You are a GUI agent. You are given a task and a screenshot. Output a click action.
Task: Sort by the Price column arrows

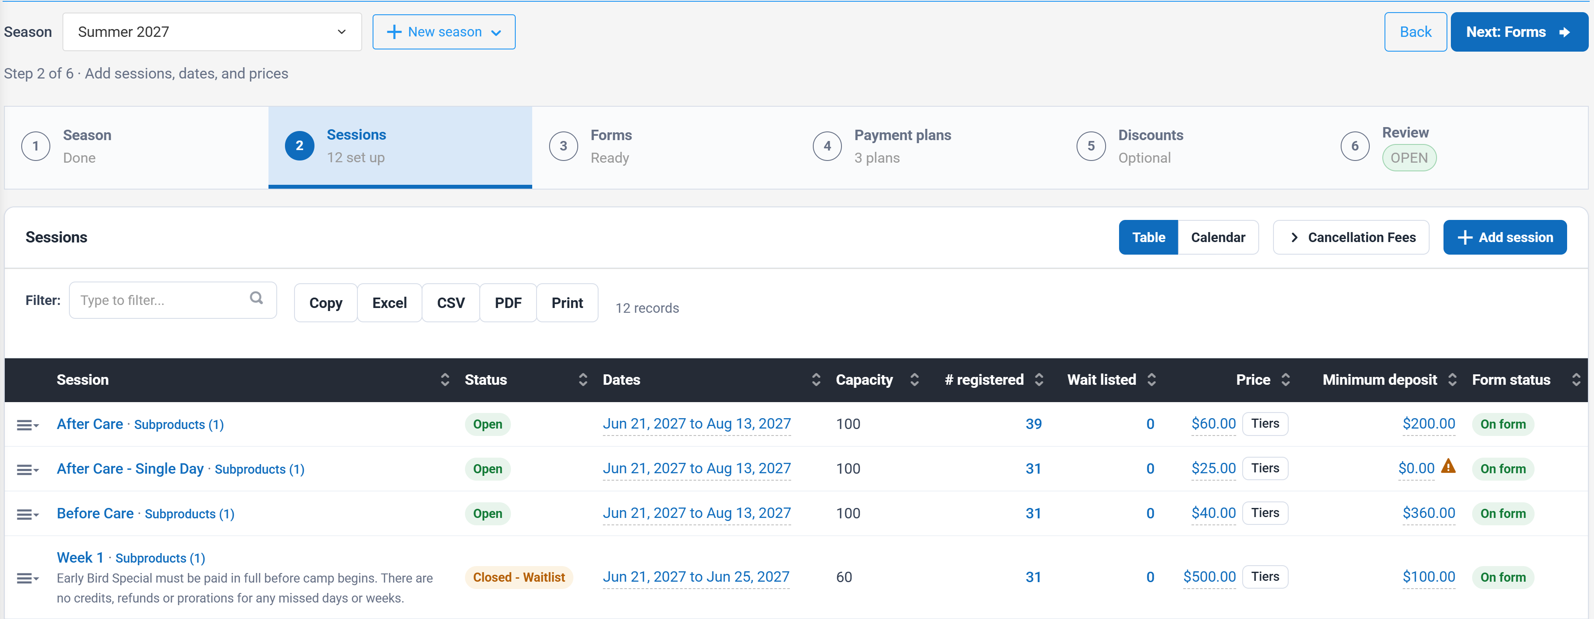1286,380
